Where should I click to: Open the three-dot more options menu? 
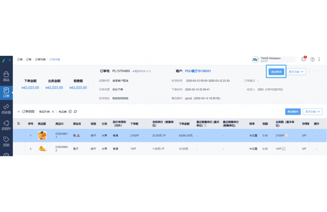pos(319,59)
